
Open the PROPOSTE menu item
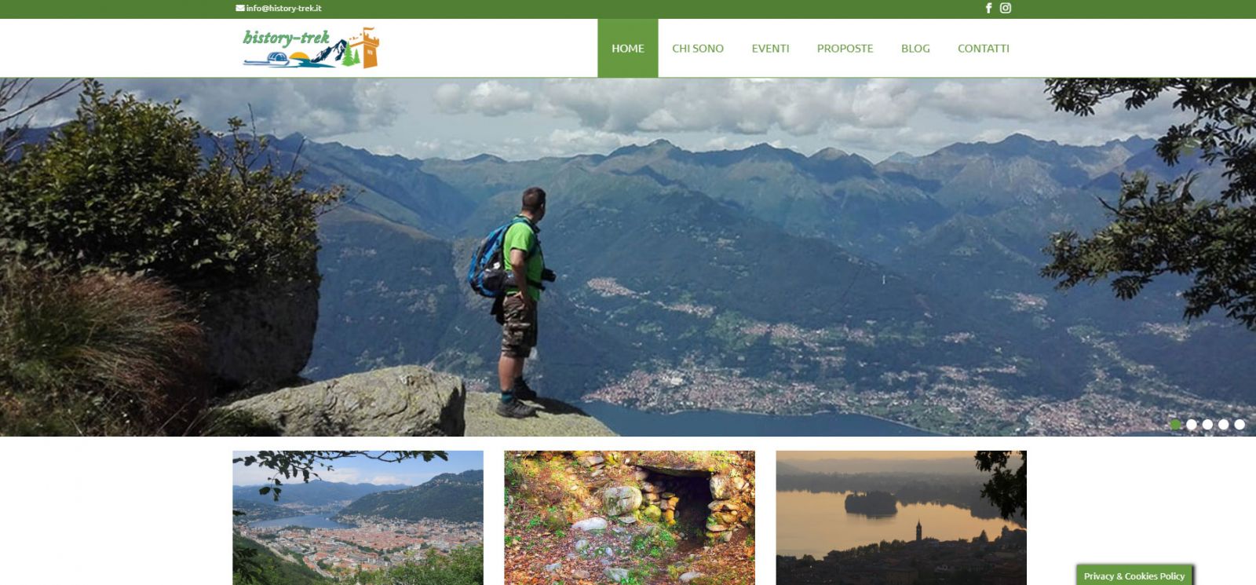click(845, 48)
